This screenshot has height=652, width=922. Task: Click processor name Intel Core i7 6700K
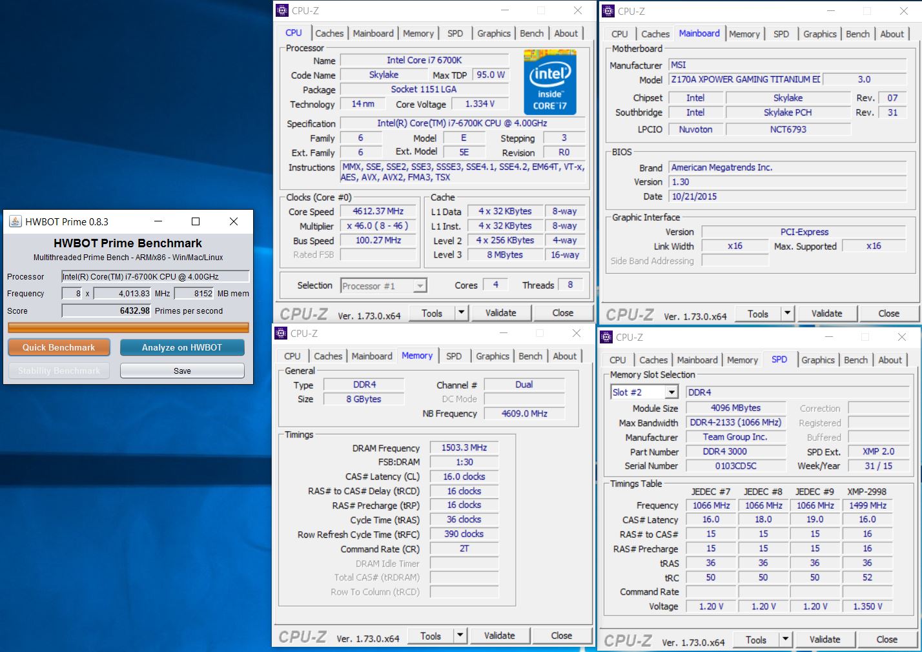point(424,60)
